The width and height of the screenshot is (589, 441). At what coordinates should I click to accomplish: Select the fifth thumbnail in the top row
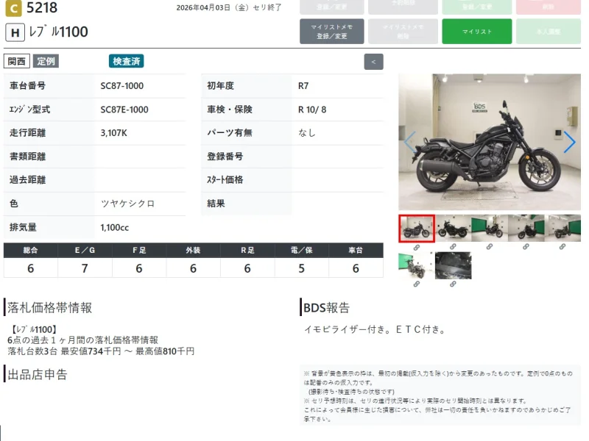(562, 228)
